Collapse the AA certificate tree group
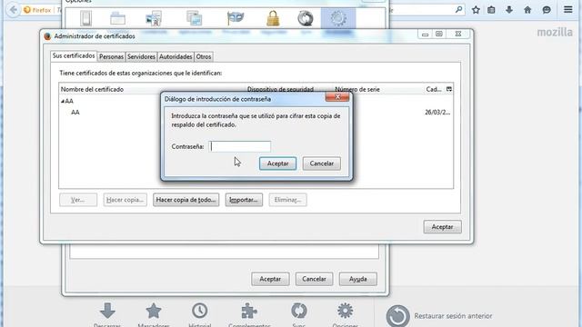The height and width of the screenshot is (327, 582). [63, 101]
